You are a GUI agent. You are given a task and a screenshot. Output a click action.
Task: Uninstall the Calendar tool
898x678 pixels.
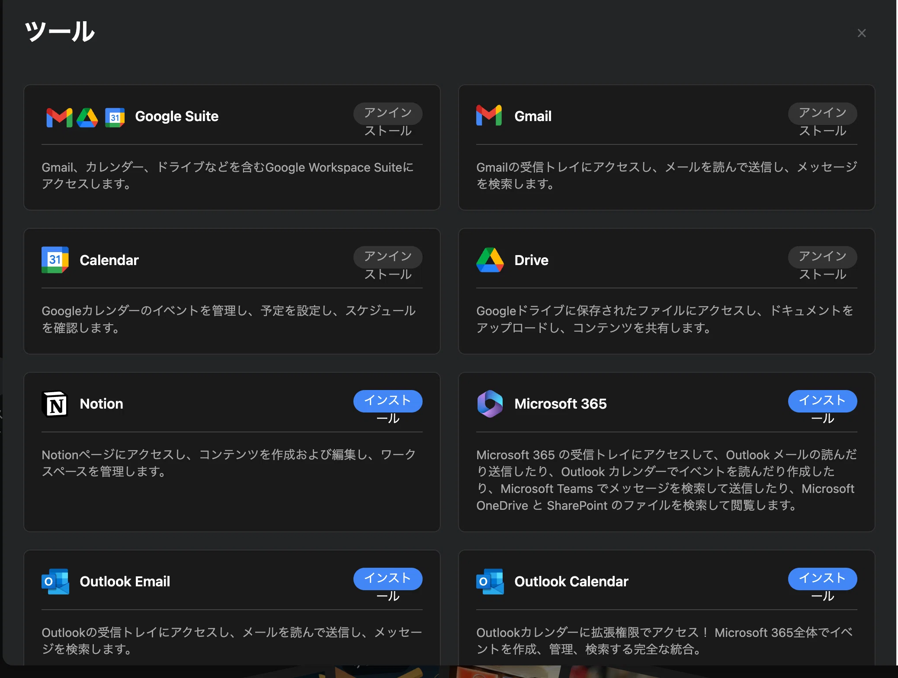388,257
